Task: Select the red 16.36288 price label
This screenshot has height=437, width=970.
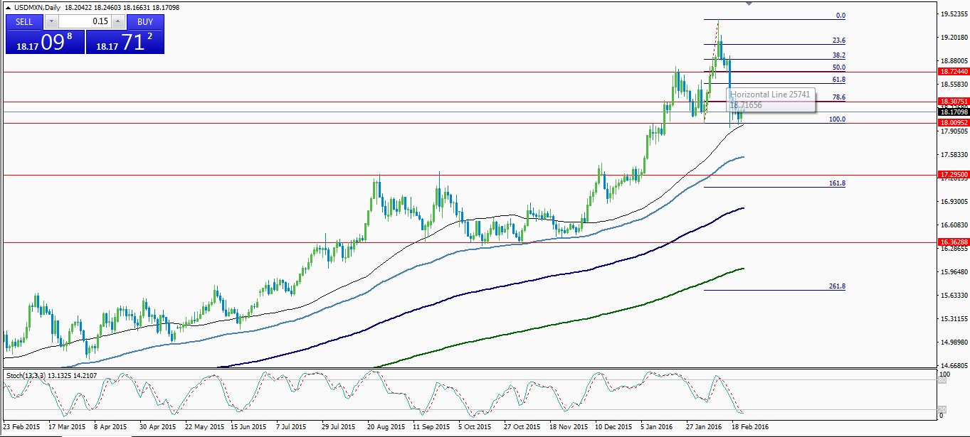Action: point(953,242)
